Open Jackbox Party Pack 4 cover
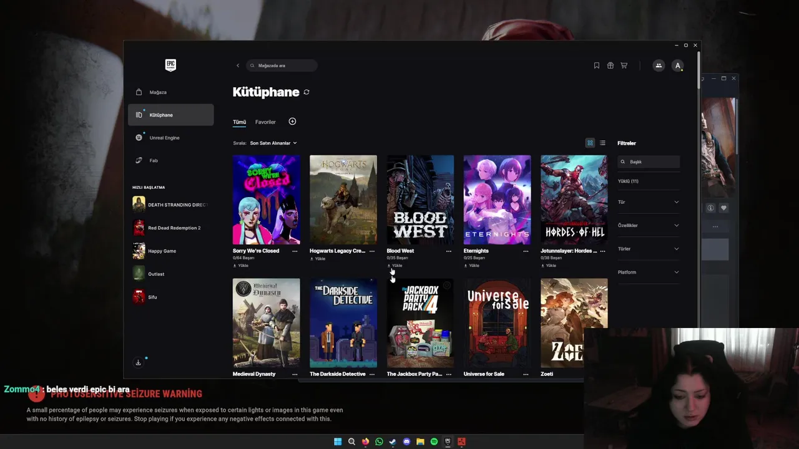The image size is (799, 449). coord(420,323)
